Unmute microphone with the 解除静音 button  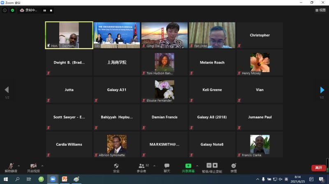pos(11,167)
